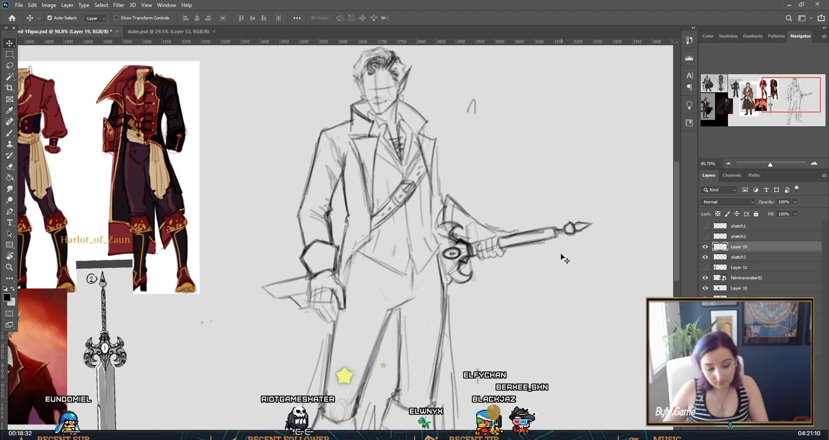Image resolution: width=829 pixels, height=440 pixels.
Task: Open the Opacity value dropdown arrow
Action: coord(795,202)
